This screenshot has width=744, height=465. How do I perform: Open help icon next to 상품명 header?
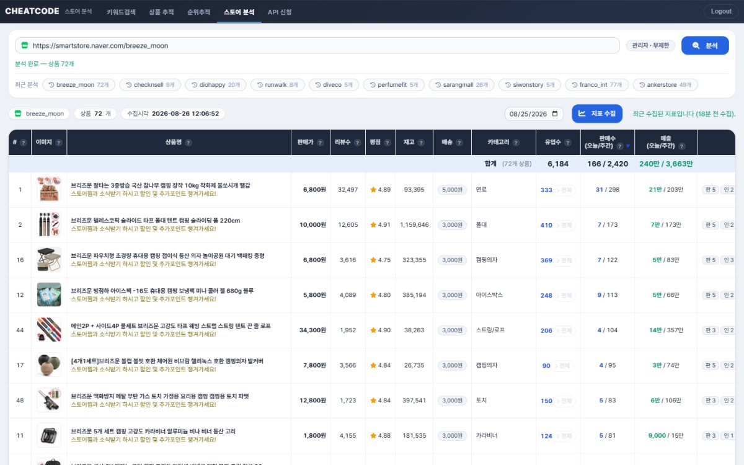coord(188,143)
